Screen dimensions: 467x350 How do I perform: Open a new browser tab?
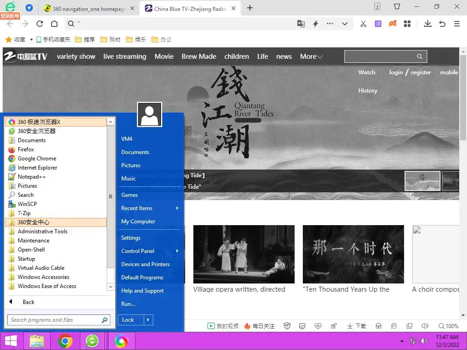250,8
